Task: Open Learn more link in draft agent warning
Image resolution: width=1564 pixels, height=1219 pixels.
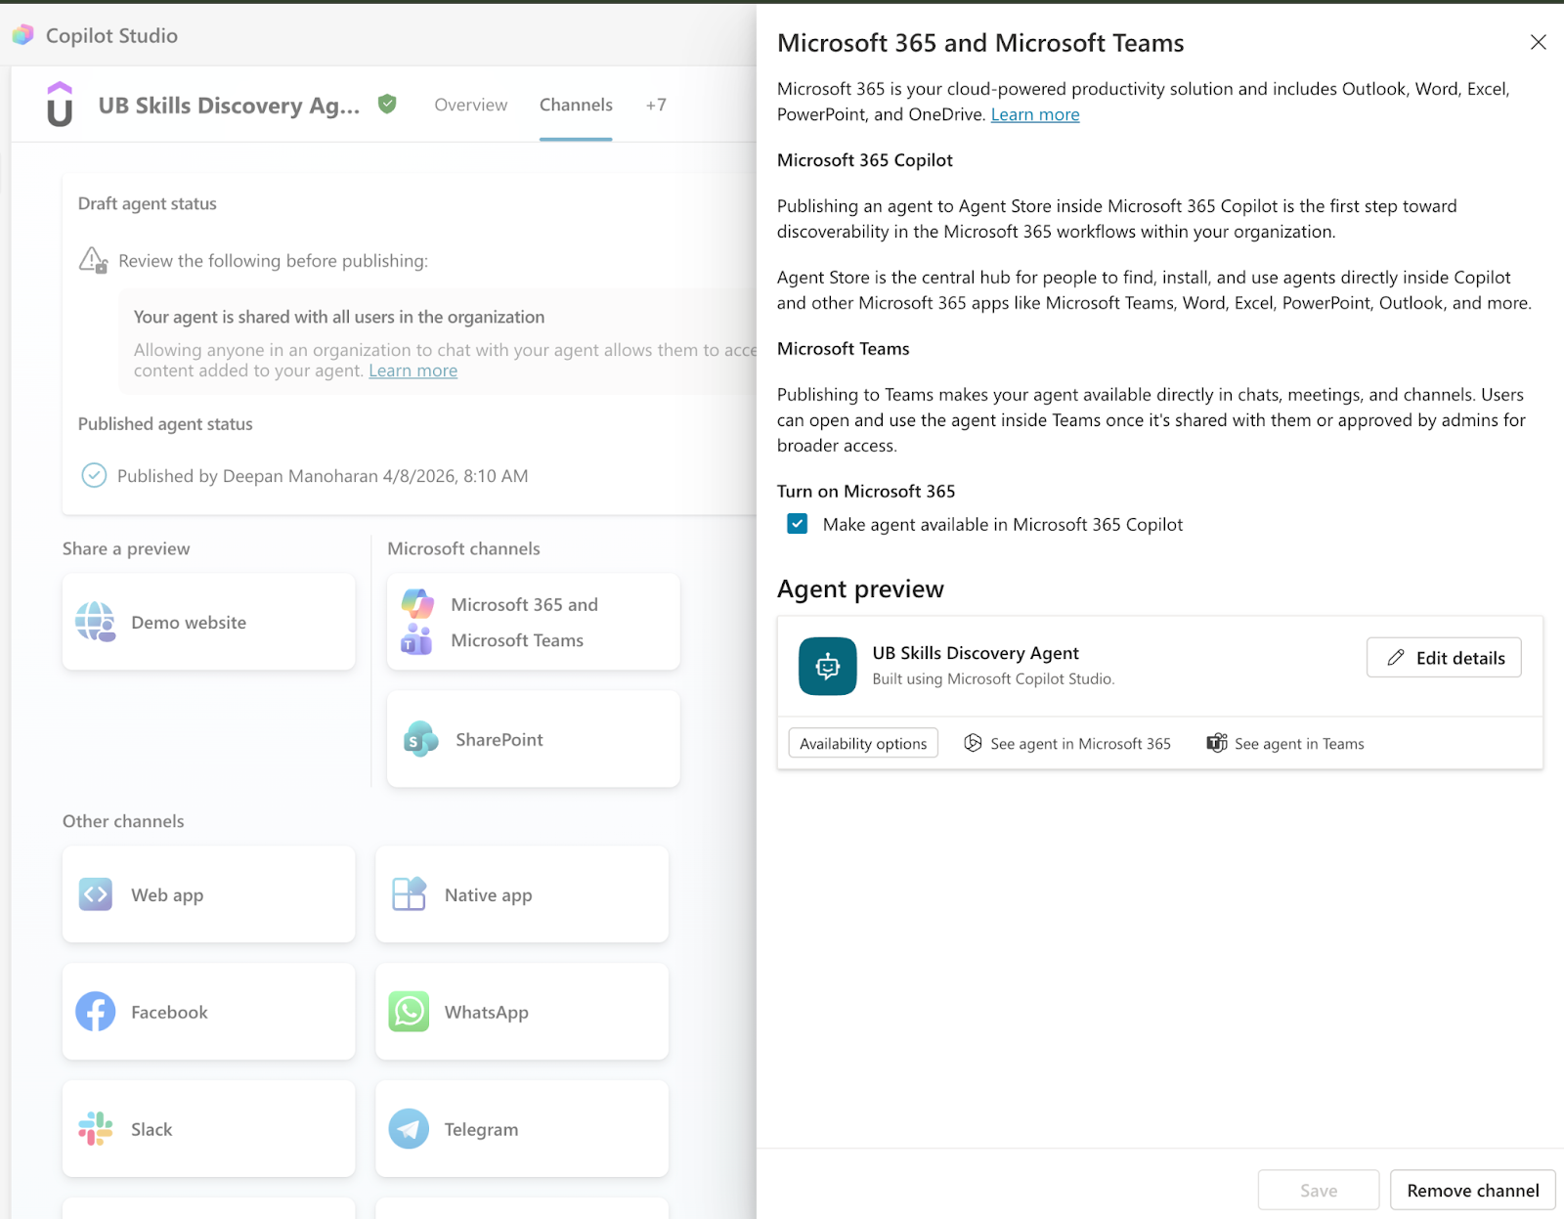Action: [413, 370]
